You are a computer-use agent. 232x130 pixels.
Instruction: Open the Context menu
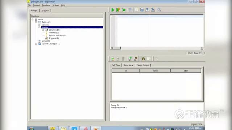point(36,5)
